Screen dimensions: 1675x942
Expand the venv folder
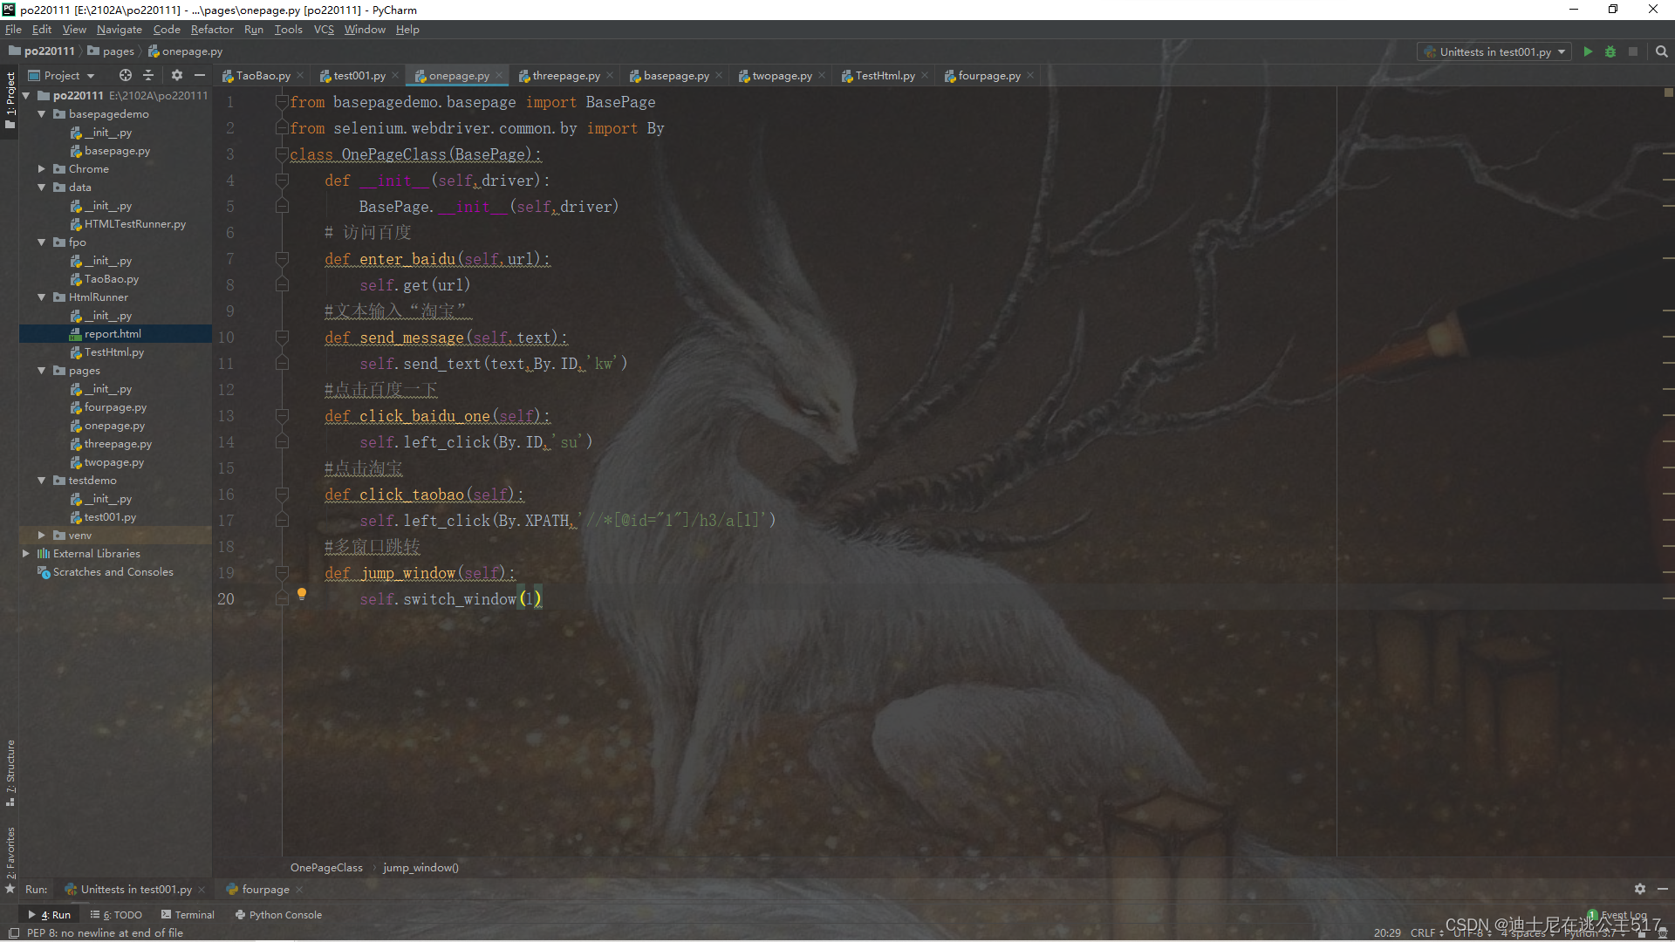41,536
